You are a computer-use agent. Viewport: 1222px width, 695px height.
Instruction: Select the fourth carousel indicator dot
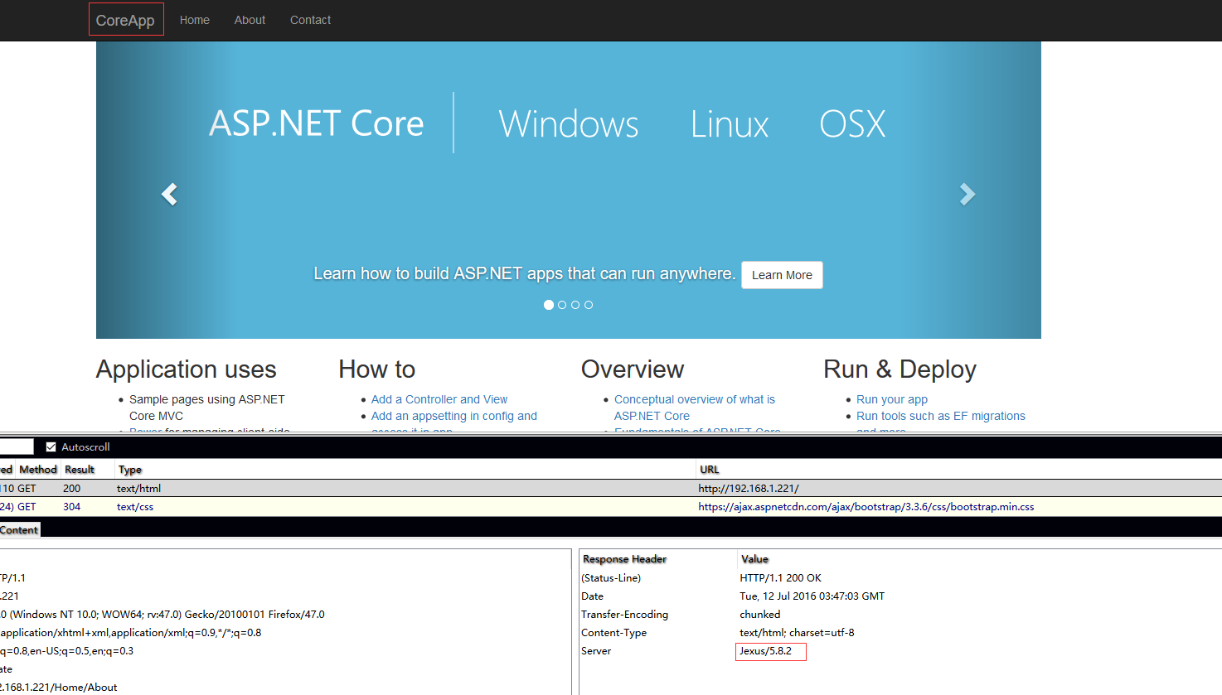pyautogui.click(x=589, y=305)
